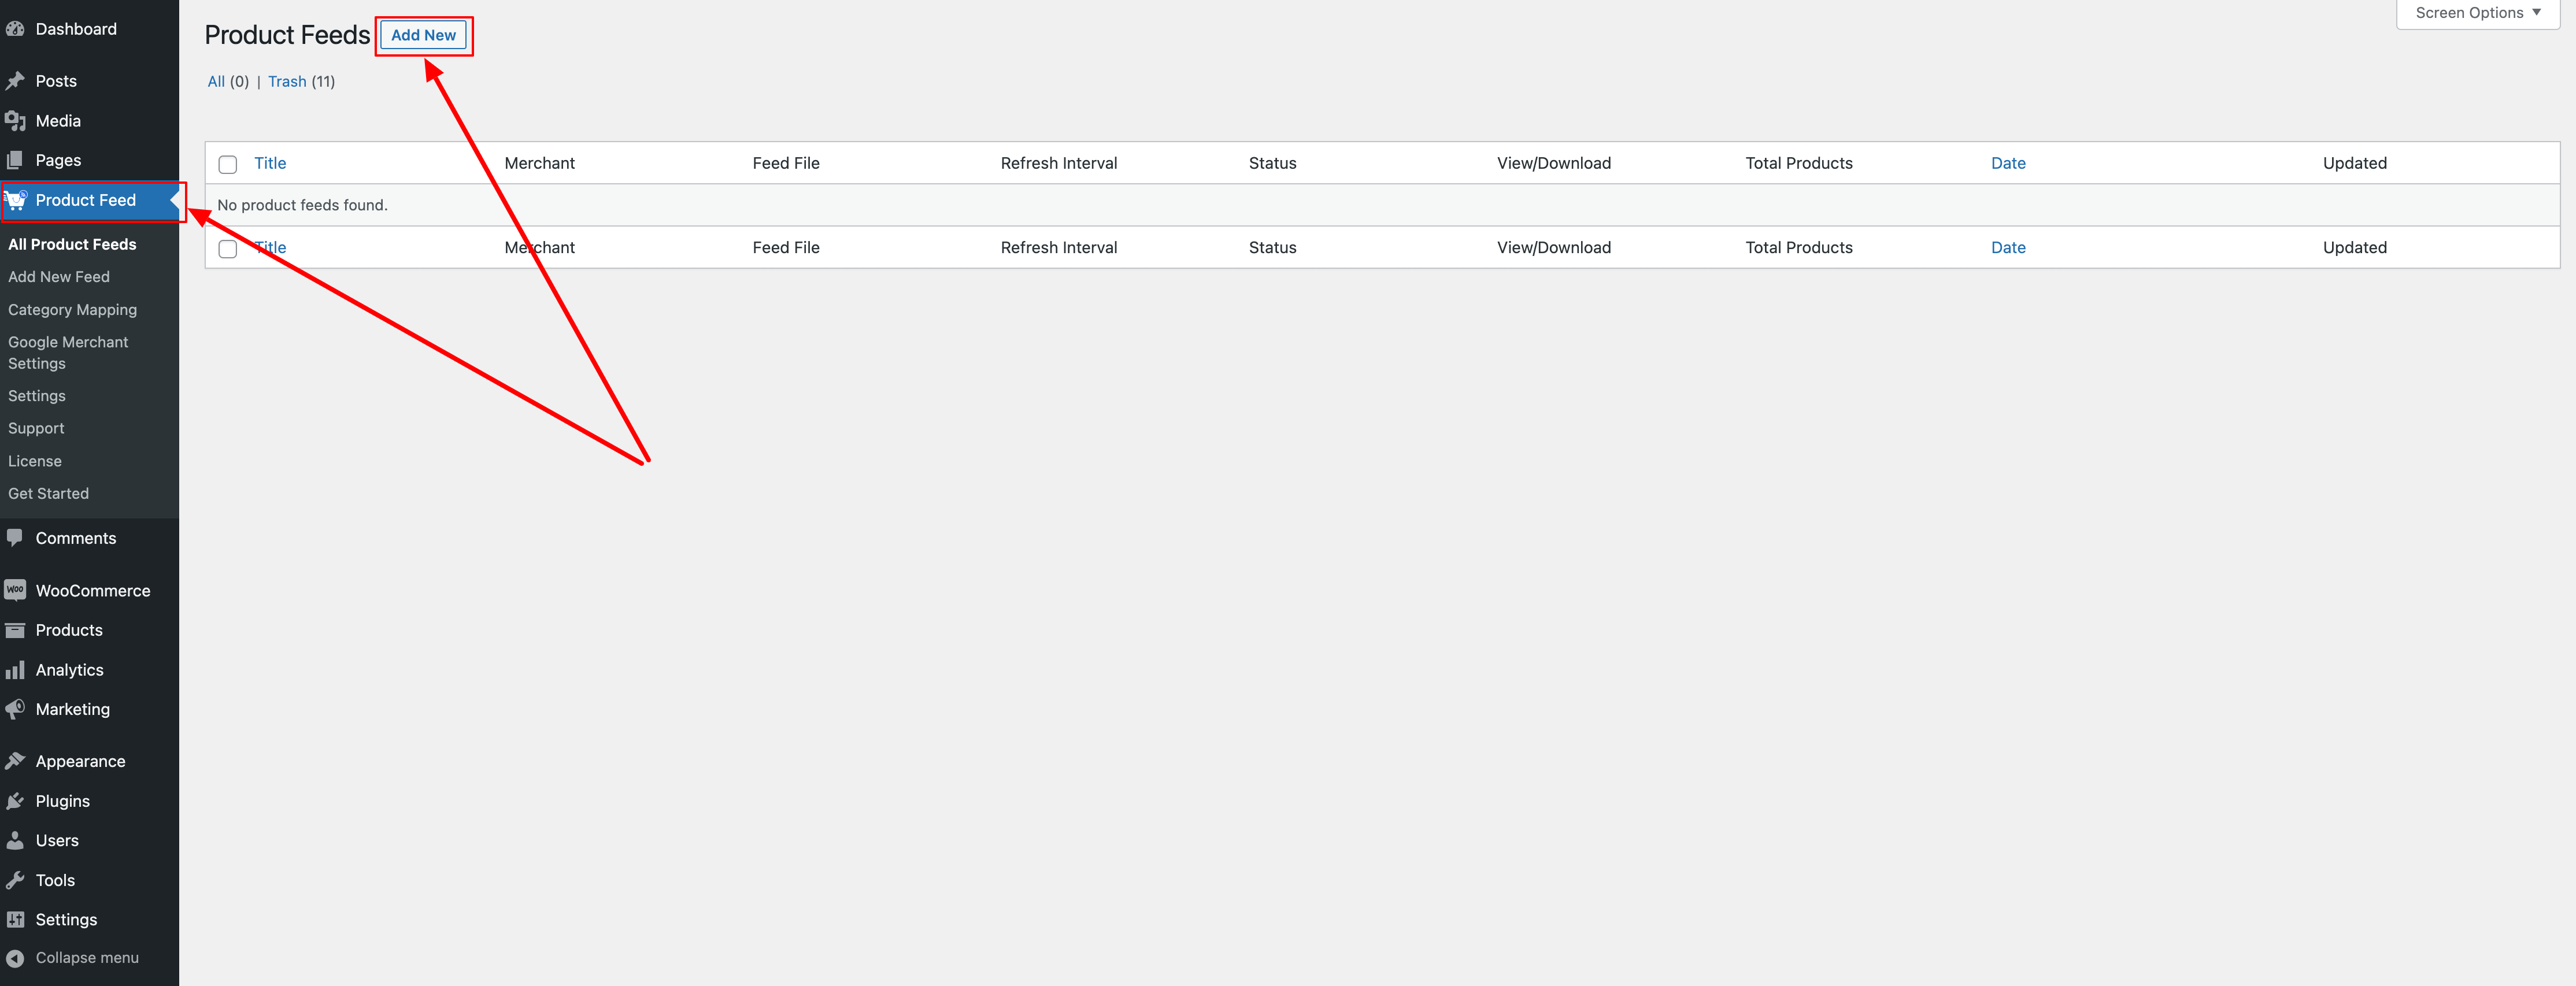2576x986 pixels.
Task: Select All Product Feeds menu item
Action: point(72,243)
